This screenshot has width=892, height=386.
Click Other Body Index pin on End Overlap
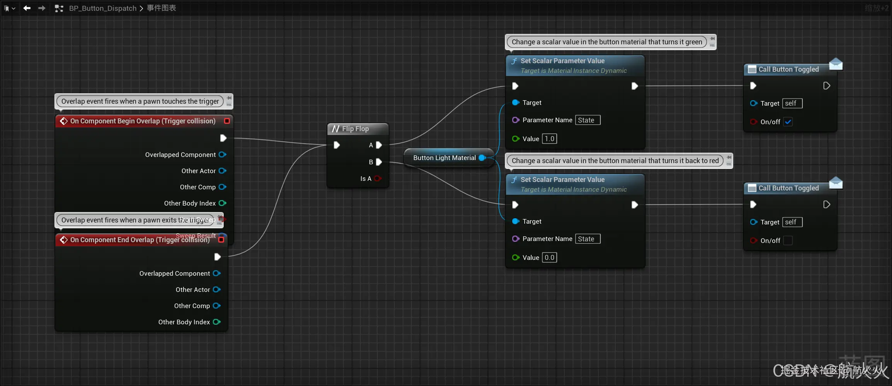click(x=217, y=322)
